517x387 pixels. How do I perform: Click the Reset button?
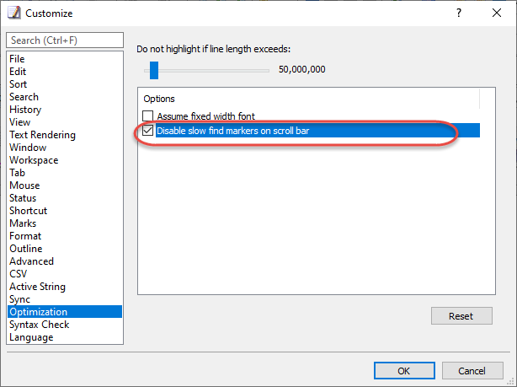[461, 316]
